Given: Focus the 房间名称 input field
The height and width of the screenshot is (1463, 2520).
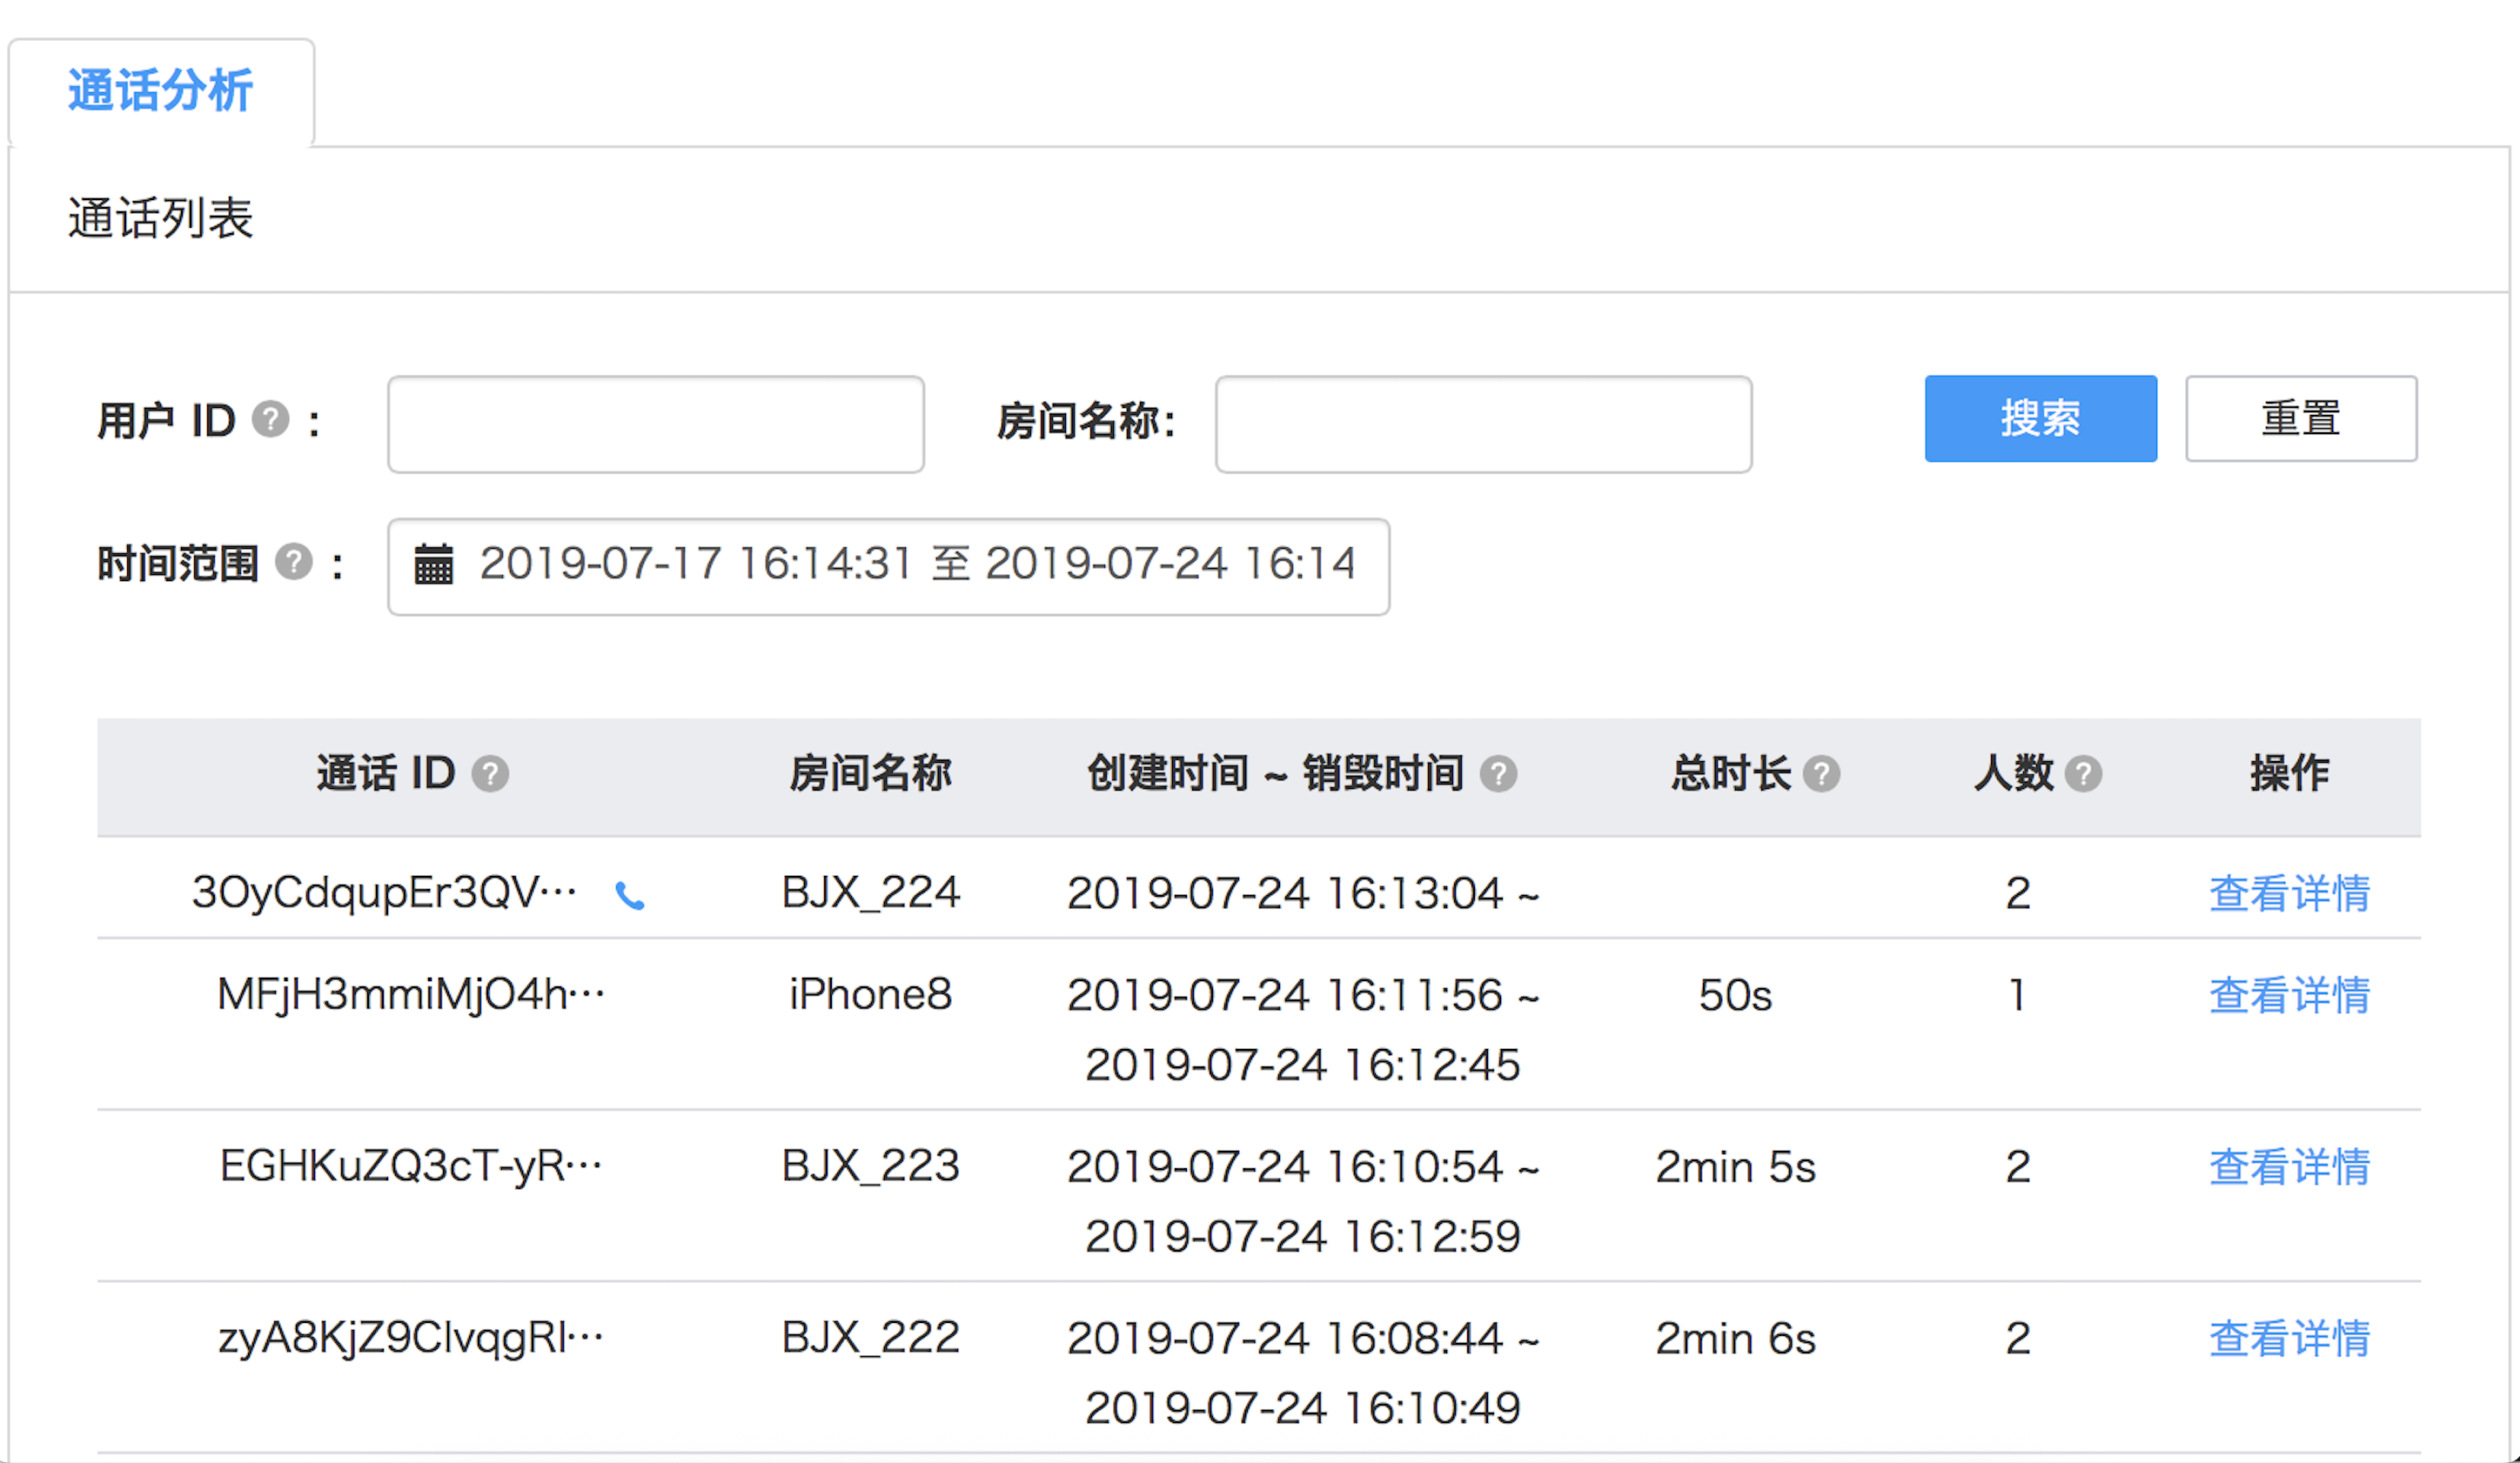Looking at the screenshot, I should click(1483, 424).
